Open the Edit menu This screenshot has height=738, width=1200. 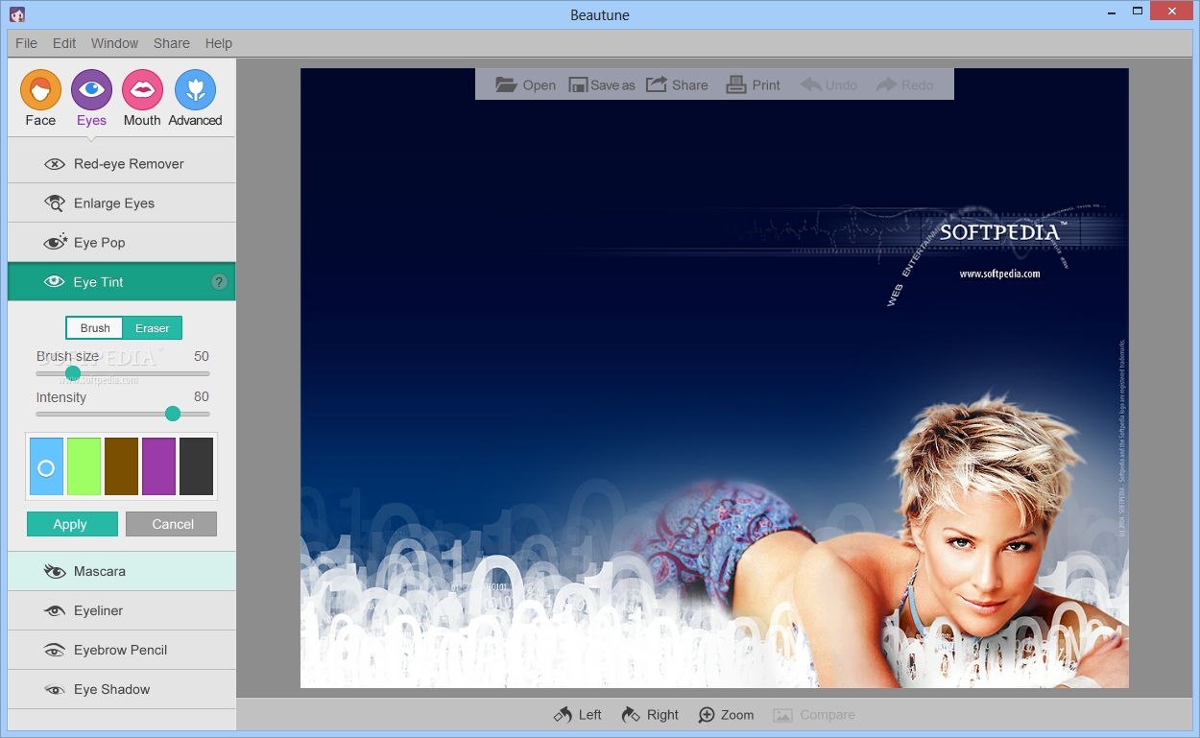pyautogui.click(x=64, y=43)
